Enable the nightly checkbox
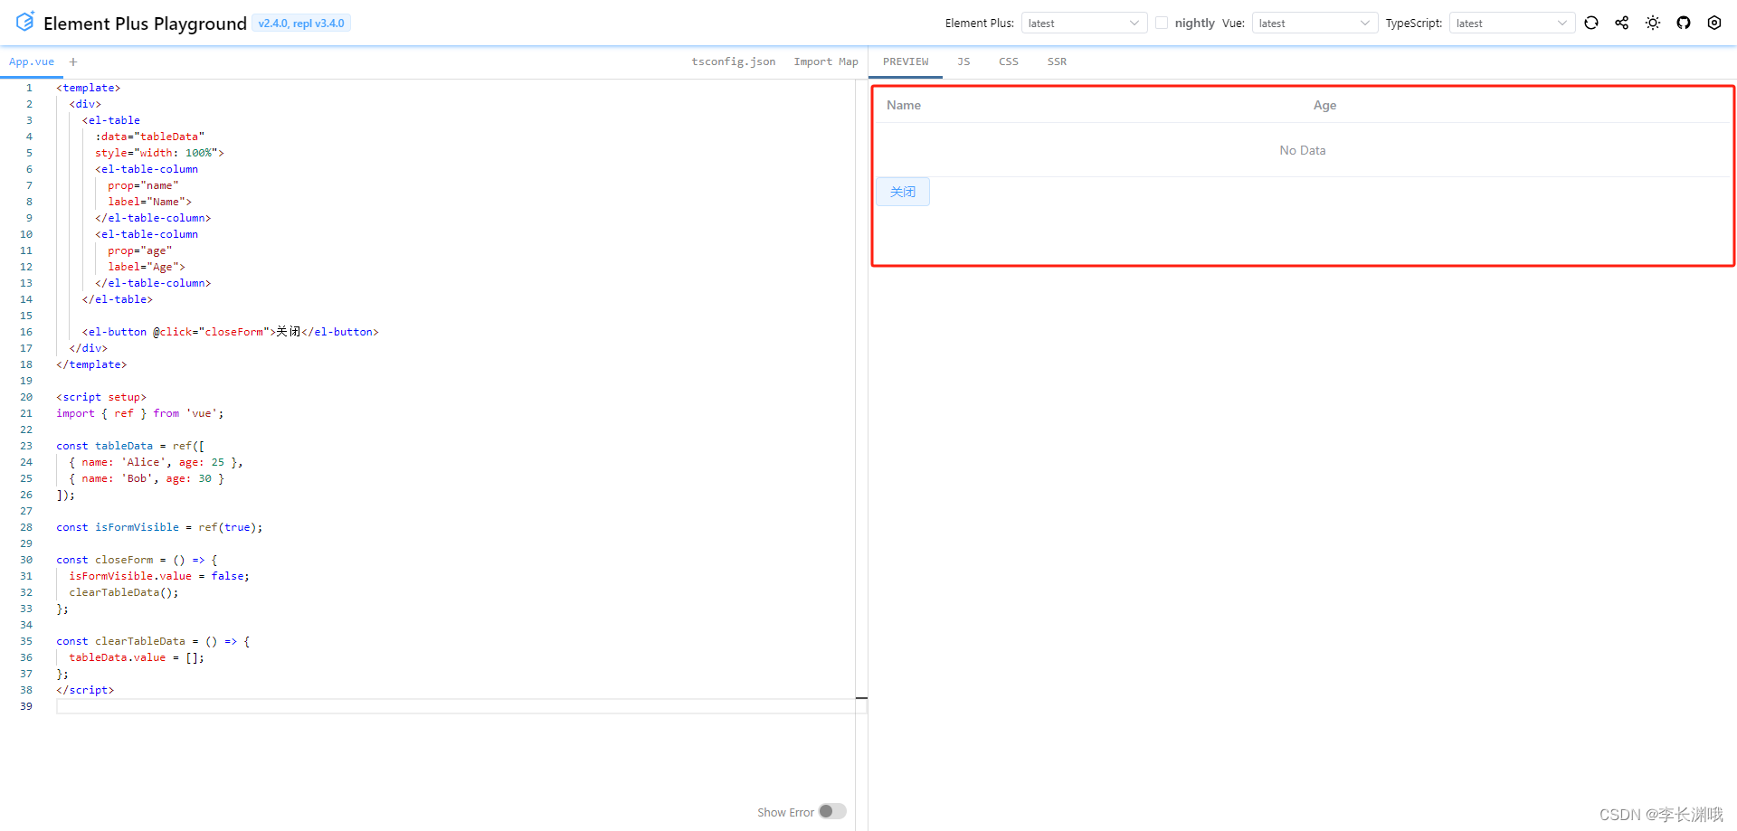This screenshot has width=1737, height=831. (1162, 23)
